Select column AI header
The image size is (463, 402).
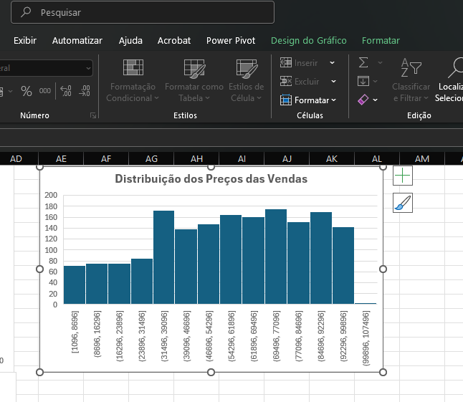242,159
